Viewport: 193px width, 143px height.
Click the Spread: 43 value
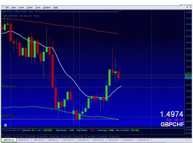pyautogui.click(x=33, y=130)
